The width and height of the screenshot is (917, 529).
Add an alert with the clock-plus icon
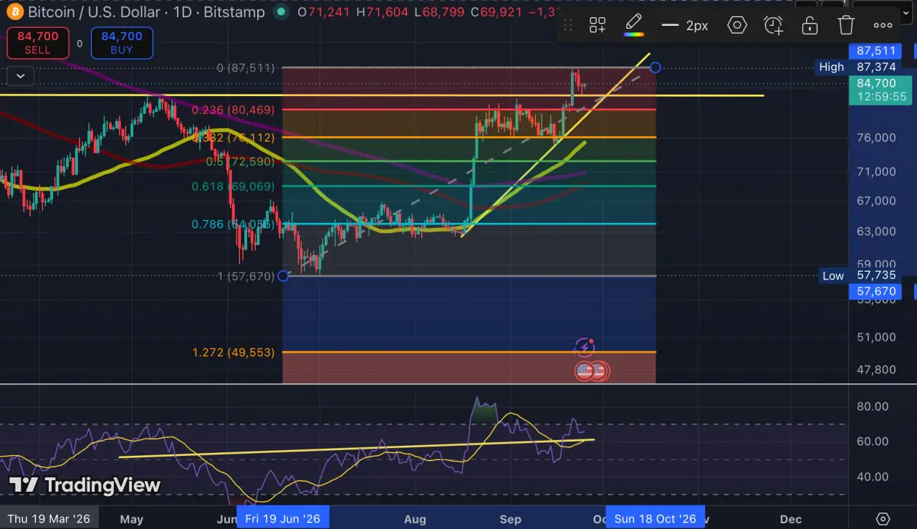point(774,26)
